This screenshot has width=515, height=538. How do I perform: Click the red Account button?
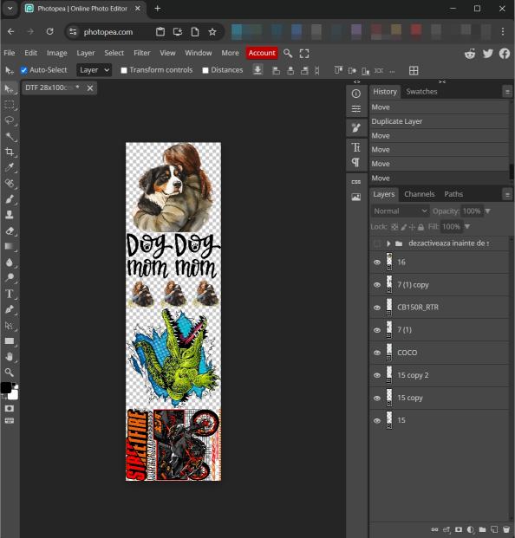tap(262, 53)
